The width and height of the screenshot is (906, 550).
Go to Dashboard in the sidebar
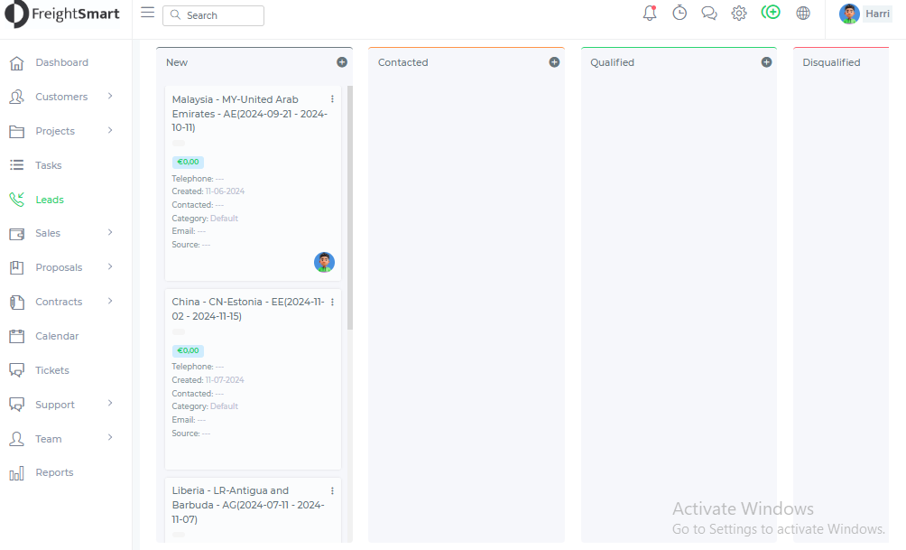click(x=61, y=62)
